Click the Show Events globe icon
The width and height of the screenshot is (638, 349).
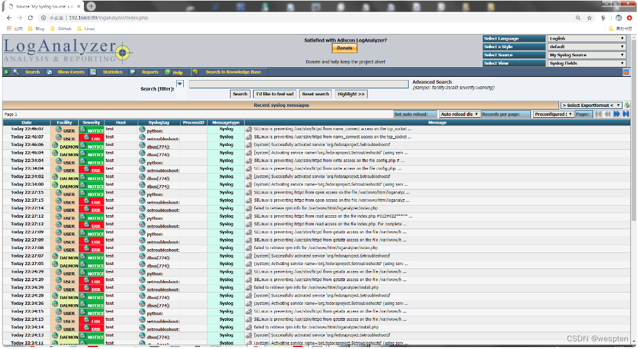[49, 72]
